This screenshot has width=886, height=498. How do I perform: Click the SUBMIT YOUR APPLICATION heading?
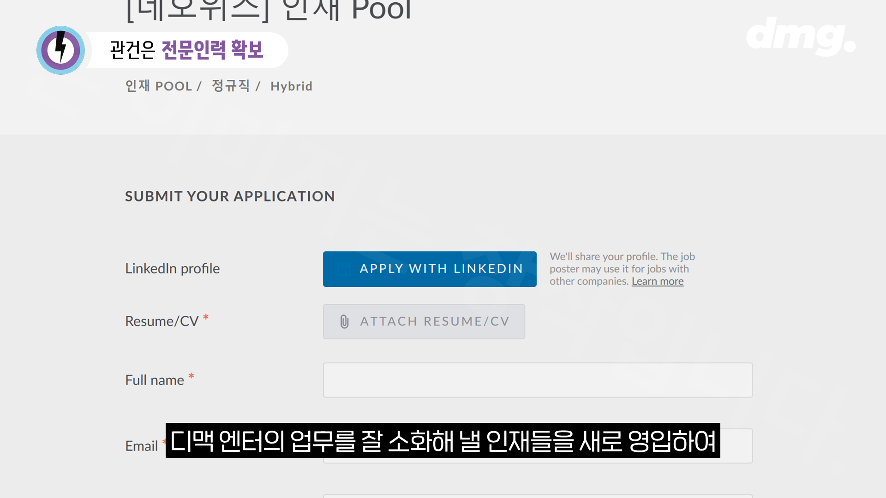click(230, 196)
